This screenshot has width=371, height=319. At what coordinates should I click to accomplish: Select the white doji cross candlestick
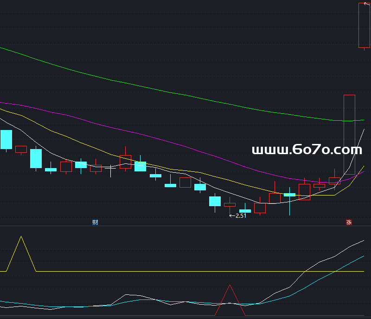click(x=110, y=171)
